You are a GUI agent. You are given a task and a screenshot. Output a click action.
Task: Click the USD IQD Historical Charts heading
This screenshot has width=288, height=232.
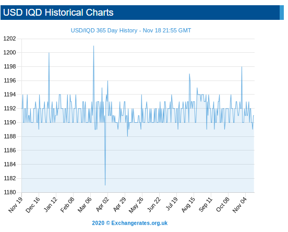pyautogui.click(x=58, y=13)
